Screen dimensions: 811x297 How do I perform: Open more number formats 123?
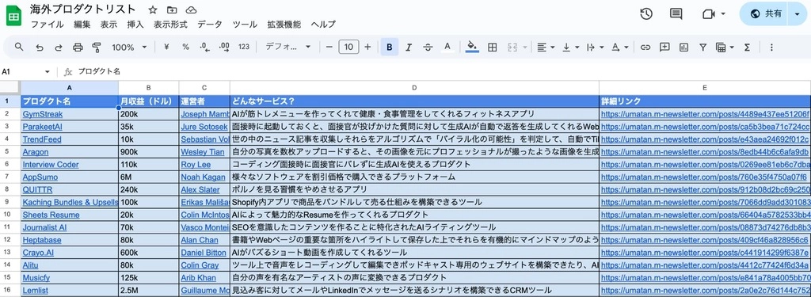click(244, 47)
